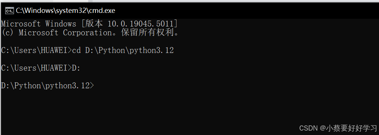
Task: Click the word Windows in version line
Action: tap(61, 24)
